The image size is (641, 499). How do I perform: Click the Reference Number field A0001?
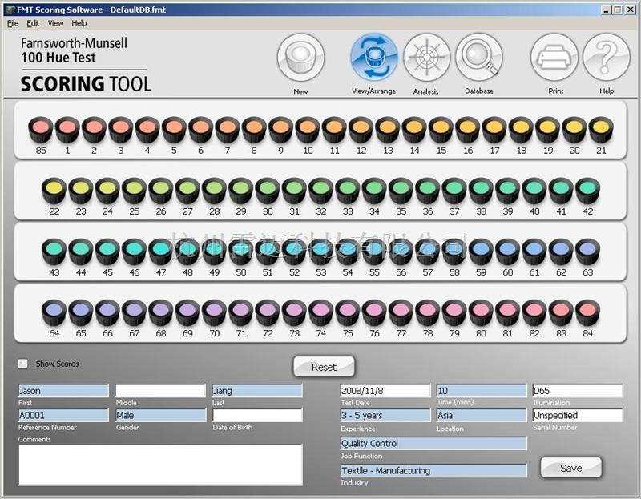pyautogui.click(x=64, y=415)
